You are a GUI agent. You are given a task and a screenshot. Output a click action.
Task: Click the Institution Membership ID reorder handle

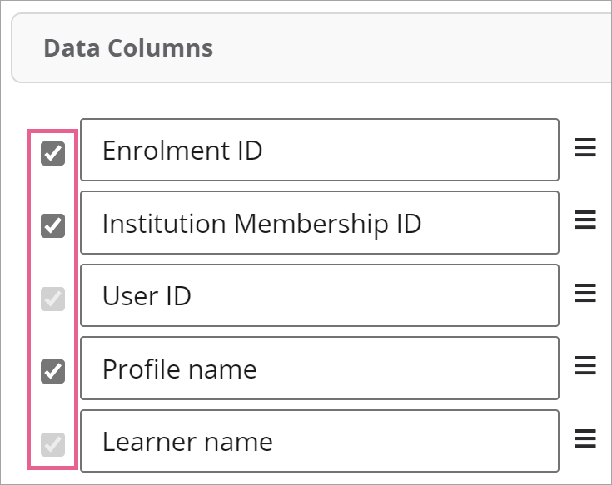(x=585, y=220)
